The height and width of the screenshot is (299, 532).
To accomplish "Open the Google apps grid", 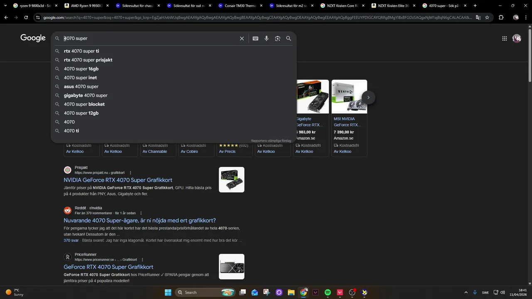I will (505, 38).
